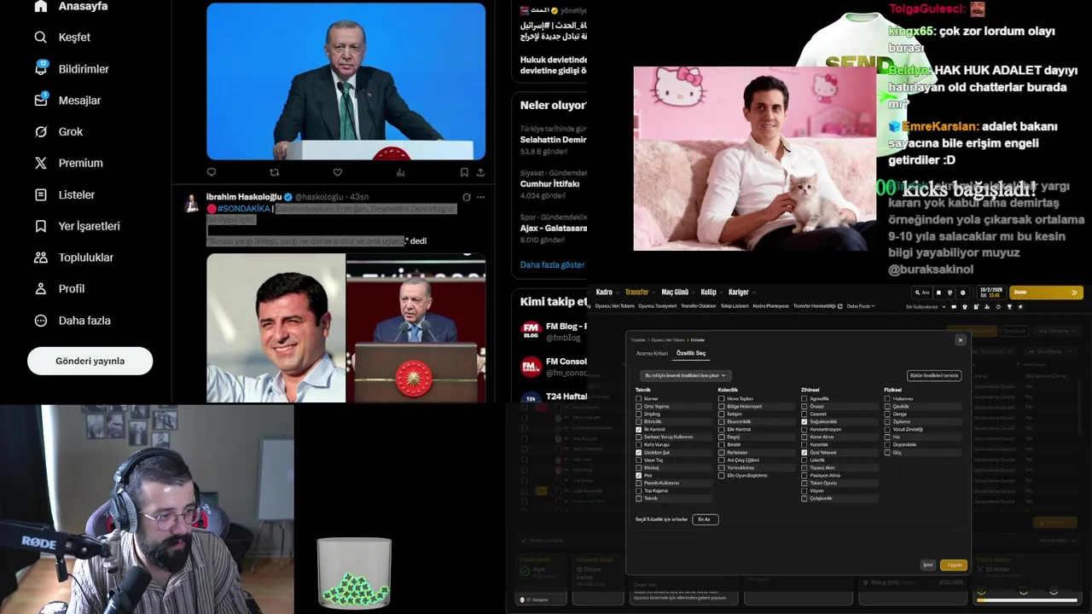The height and width of the screenshot is (614, 1092).
Task: Click bookmark icon beside Ara in Football Manager
Action: 938,293
